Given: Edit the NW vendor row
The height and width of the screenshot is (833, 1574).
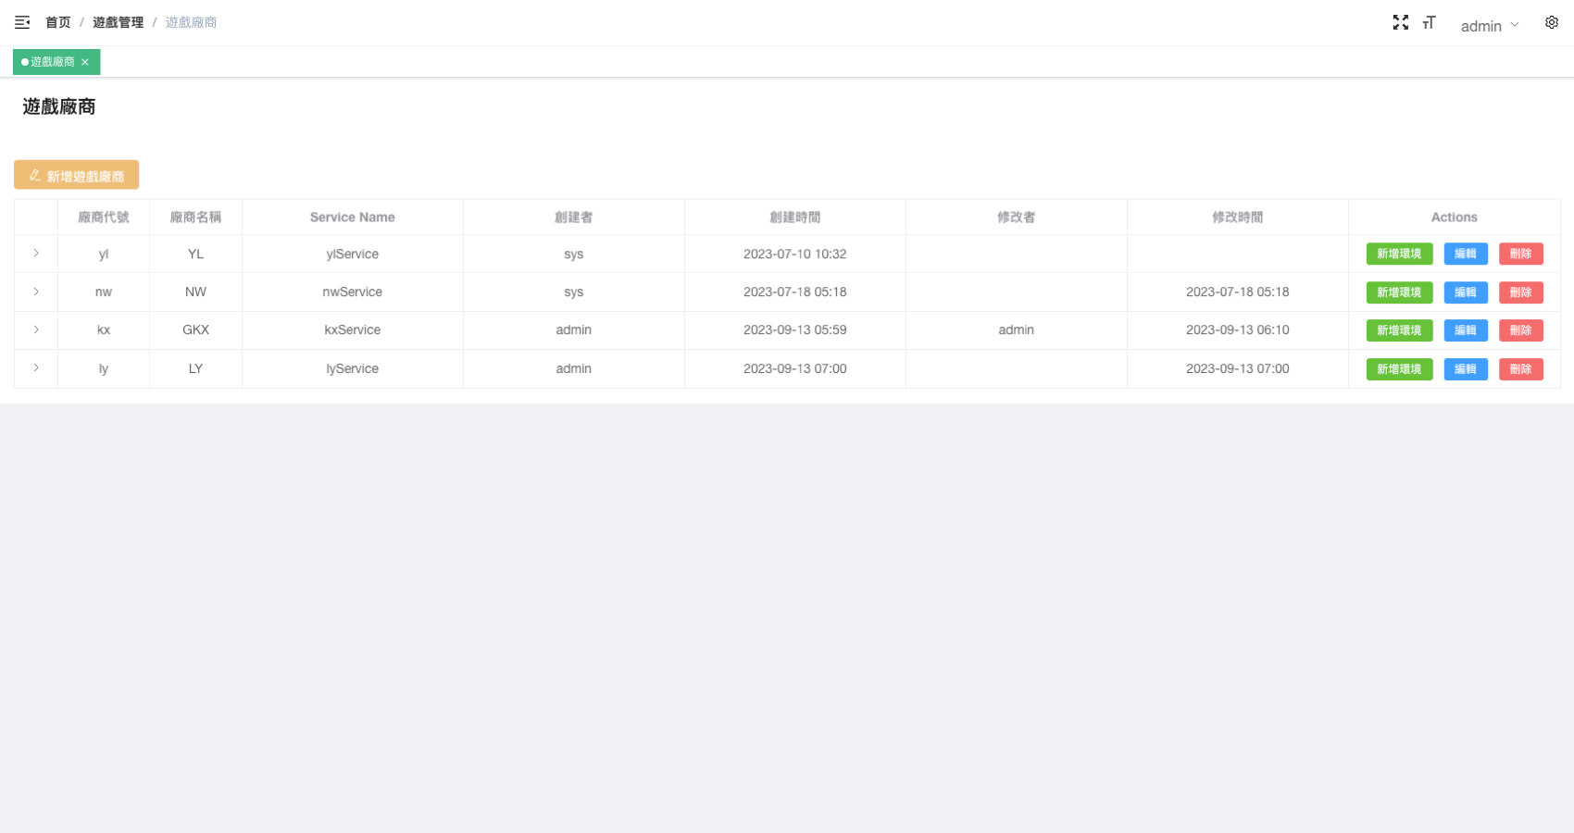Looking at the screenshot, I should [x=1465, y=292].
